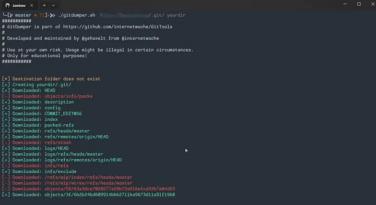Open the new-tab profile dropdown

[x=53, y=5]
